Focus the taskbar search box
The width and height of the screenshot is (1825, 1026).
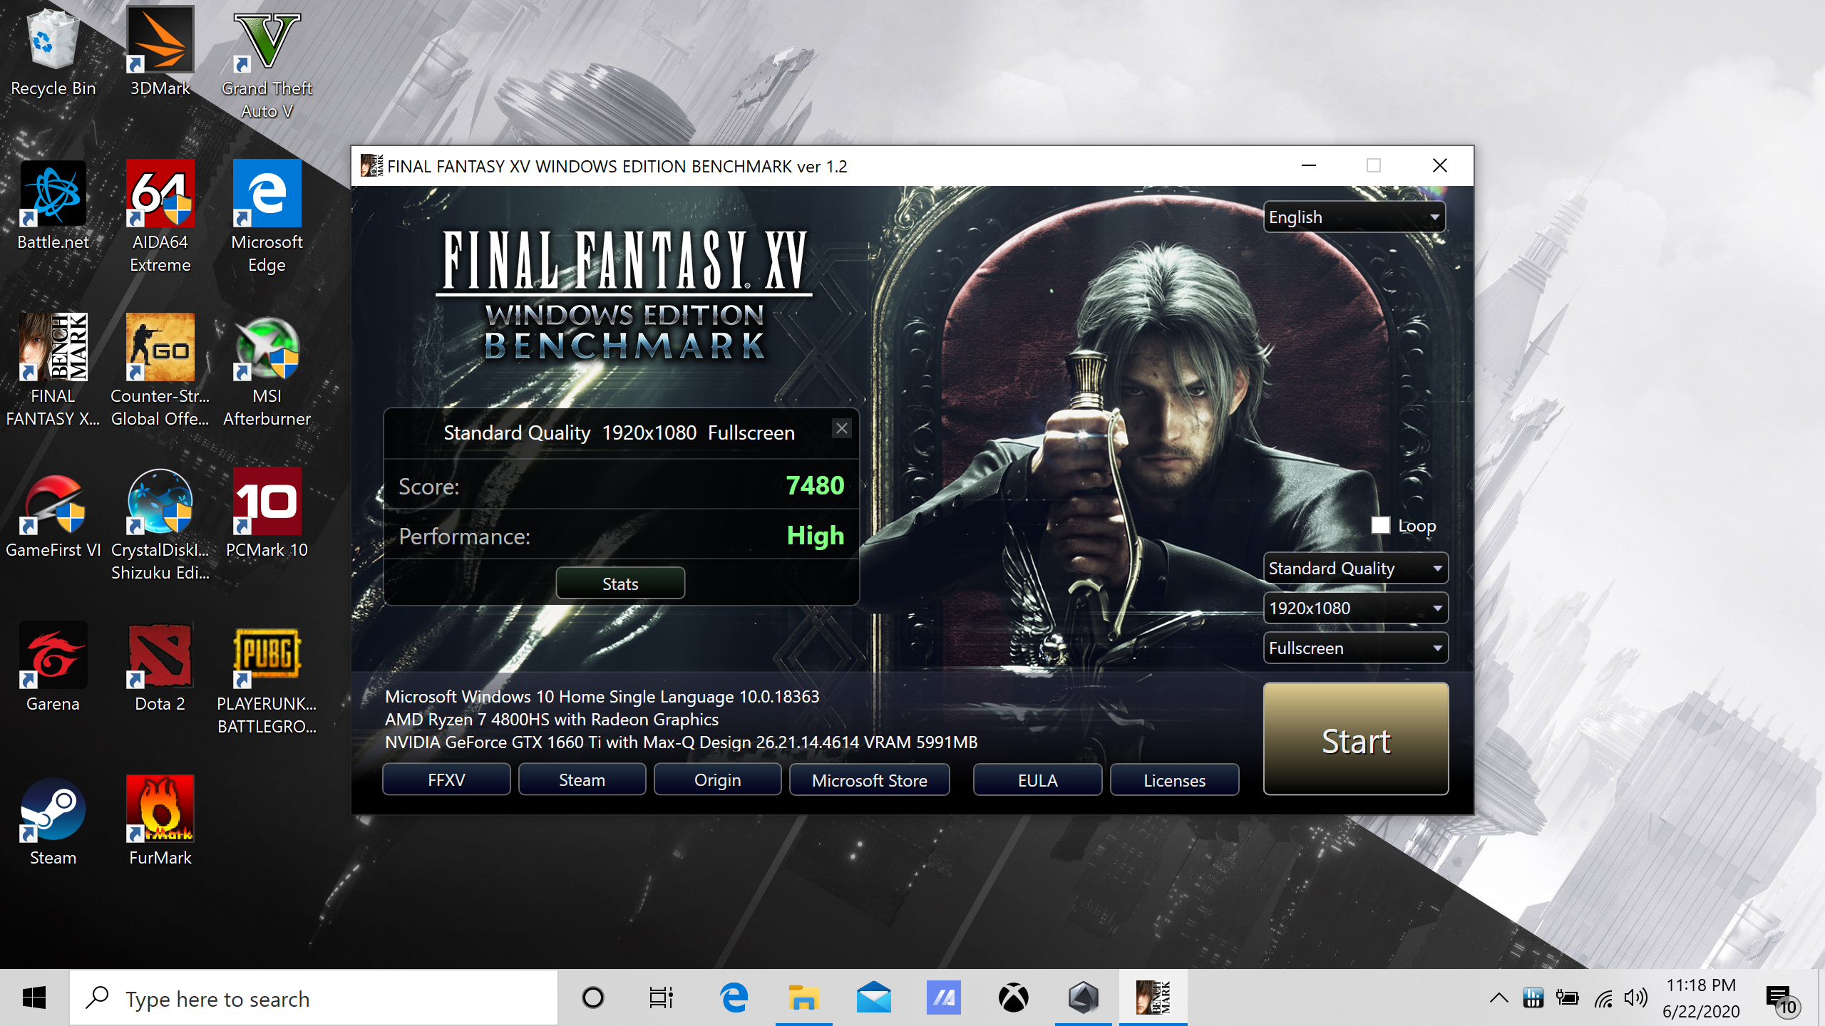[314, 998]
